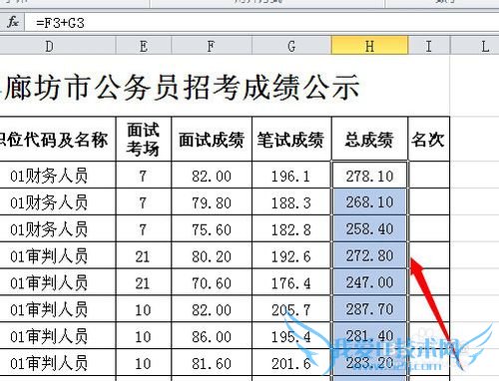Select total score cell 287.70
Viewport: 499px width, 381px height.
(369, 309)
